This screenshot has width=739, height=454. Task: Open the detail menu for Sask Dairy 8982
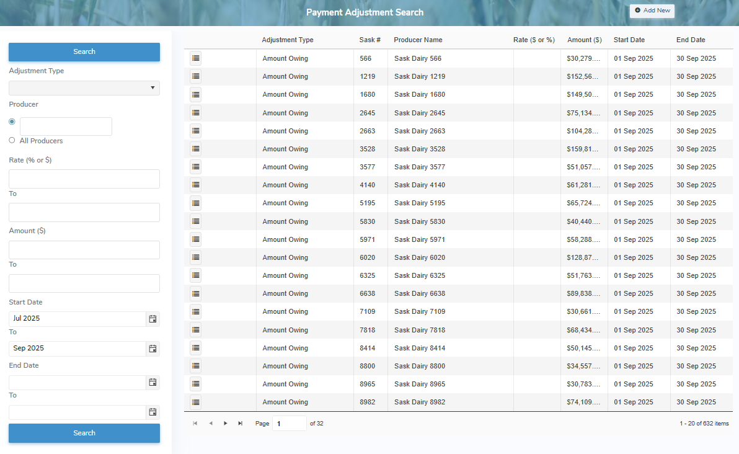[196, 402]
